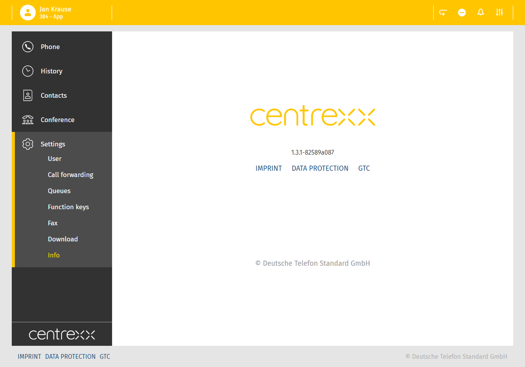
Task: Open the notifications bell icon
Action: coord(481,12)
